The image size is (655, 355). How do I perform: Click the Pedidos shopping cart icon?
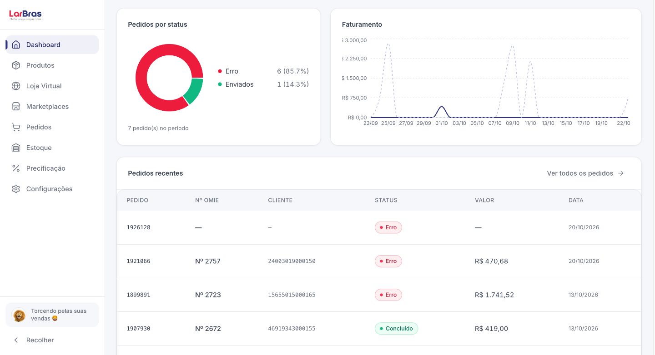16,127
